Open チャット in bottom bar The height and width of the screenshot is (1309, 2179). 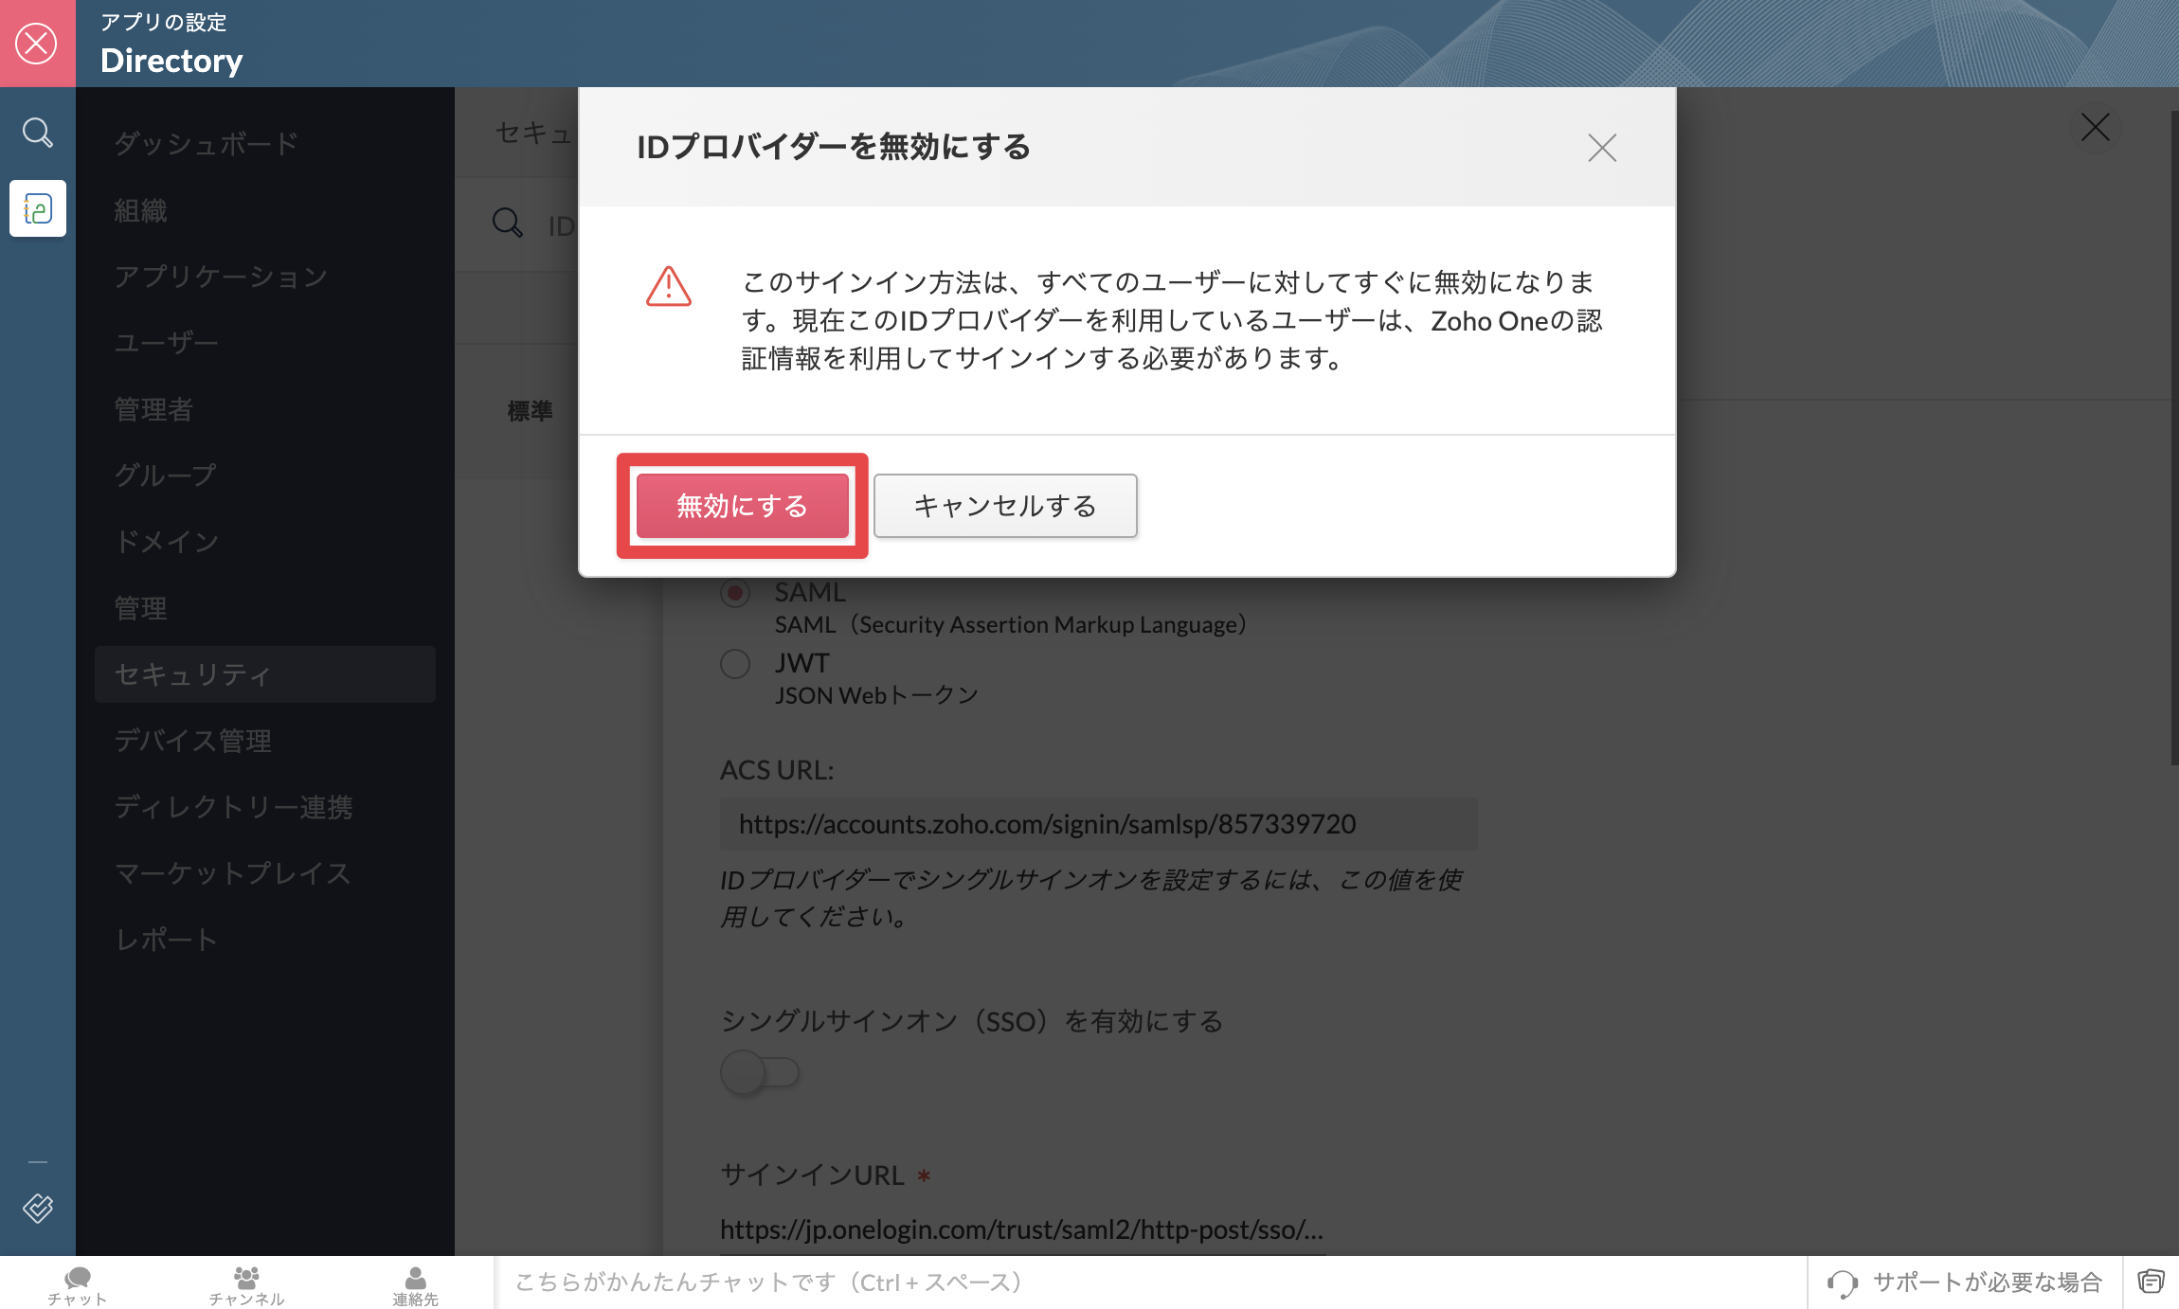78,1284
